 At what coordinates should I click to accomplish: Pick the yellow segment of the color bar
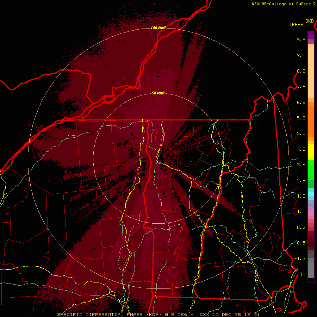coord(311,151)
